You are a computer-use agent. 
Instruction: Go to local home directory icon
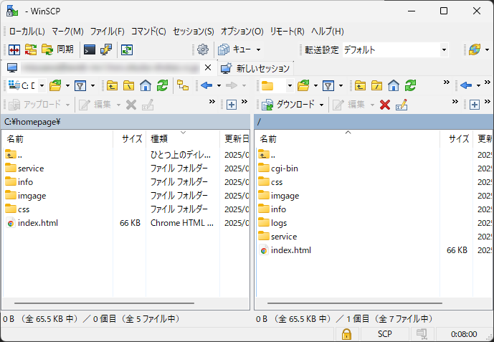click(146, 85)
